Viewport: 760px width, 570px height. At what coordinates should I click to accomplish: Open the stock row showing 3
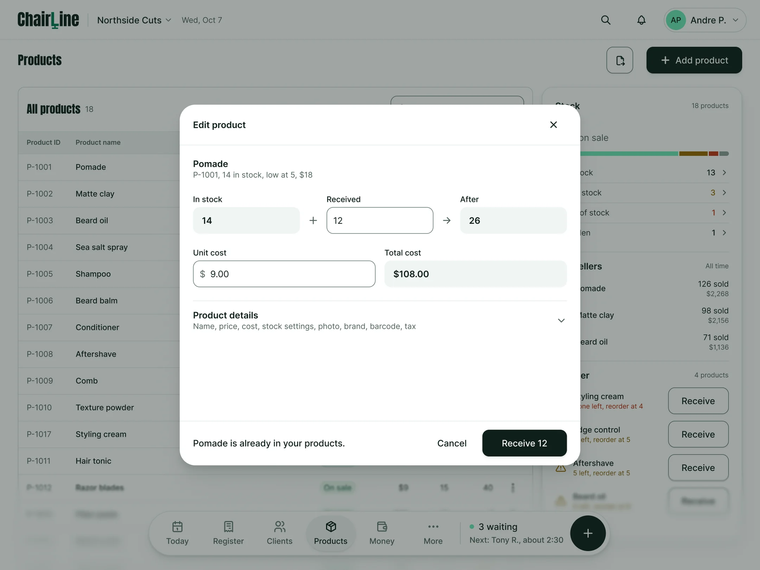654,193
